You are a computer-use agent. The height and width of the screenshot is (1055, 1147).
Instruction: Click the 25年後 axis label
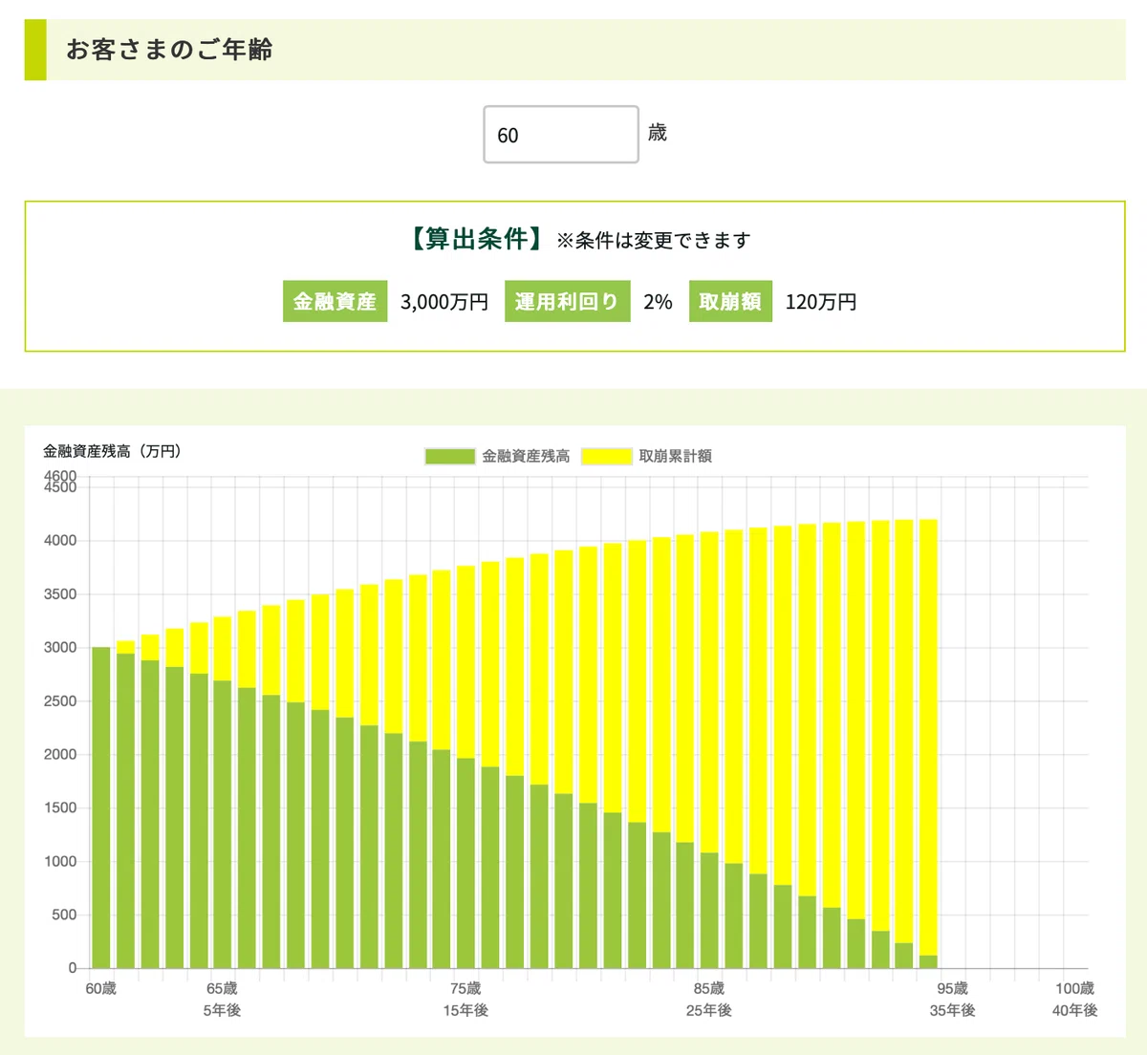(x=709, y=1011)
